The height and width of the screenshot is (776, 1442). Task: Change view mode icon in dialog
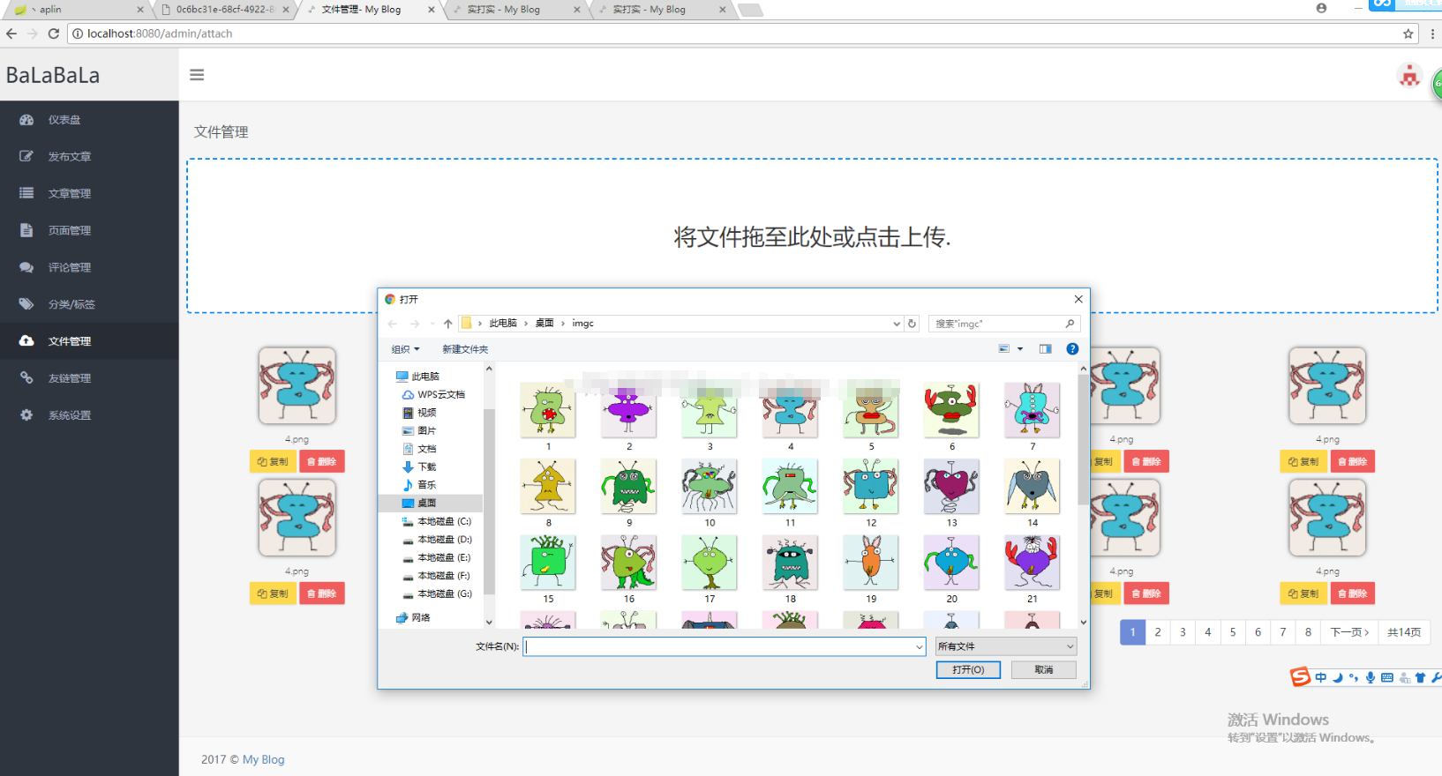coord(1003,349)
